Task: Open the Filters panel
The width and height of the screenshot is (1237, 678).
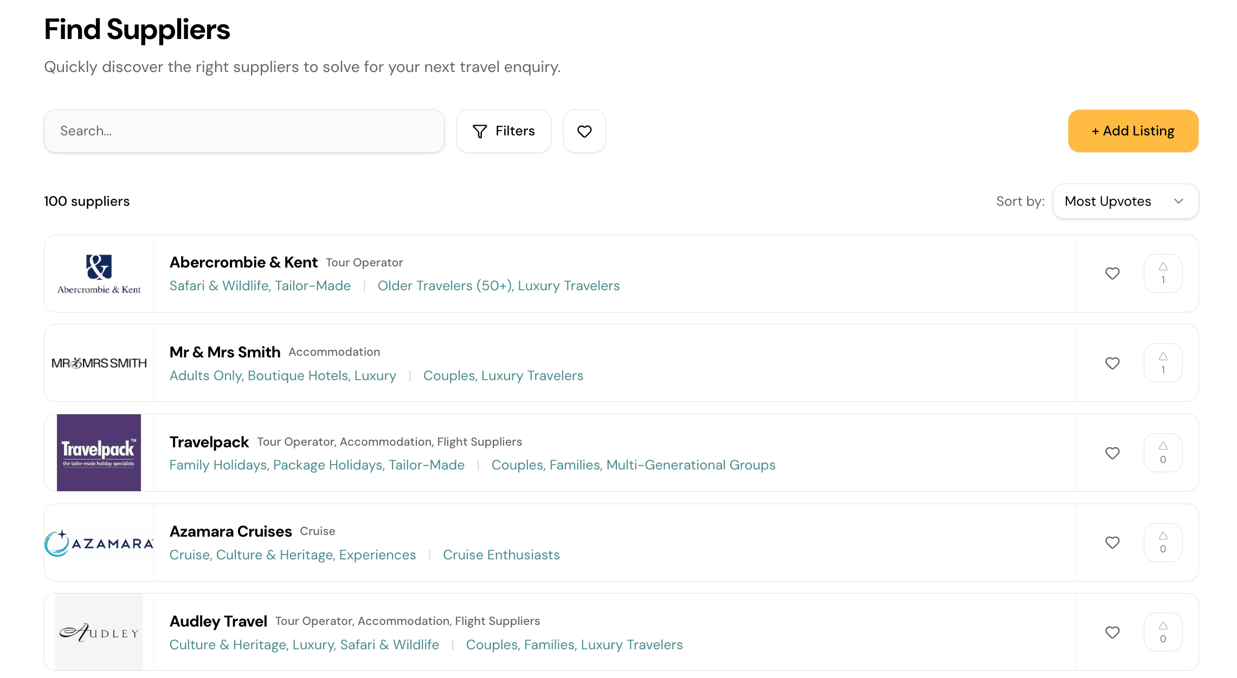Action: (503, 132)
